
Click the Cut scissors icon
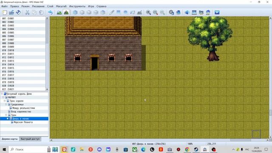(x=27, y=12)
